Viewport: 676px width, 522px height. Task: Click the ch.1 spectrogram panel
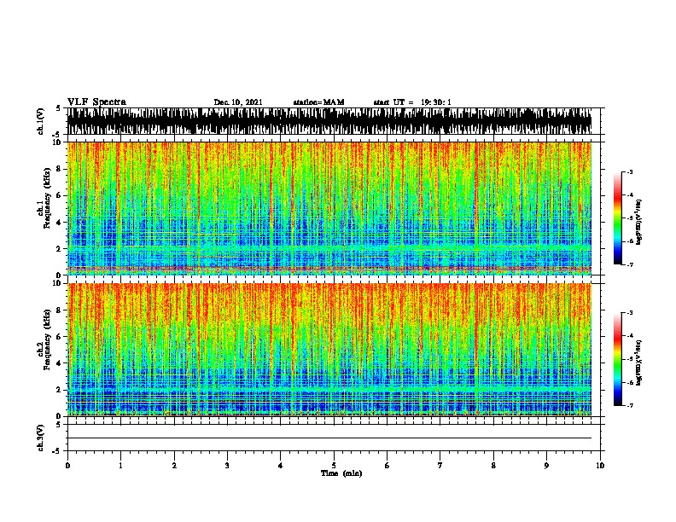(329, 208)
